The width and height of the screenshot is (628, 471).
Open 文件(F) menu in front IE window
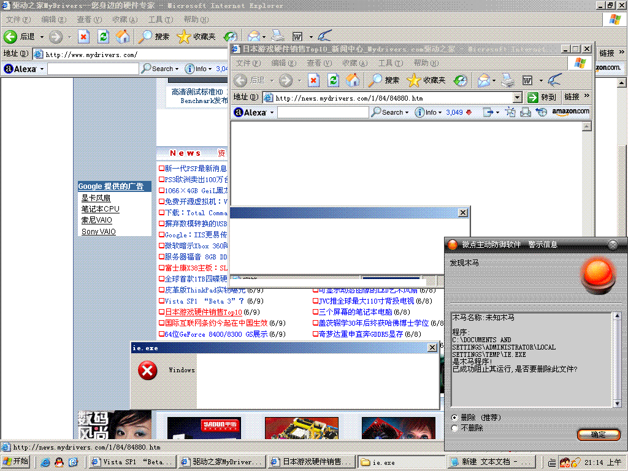pyautogui.click(x=248, y=63)
